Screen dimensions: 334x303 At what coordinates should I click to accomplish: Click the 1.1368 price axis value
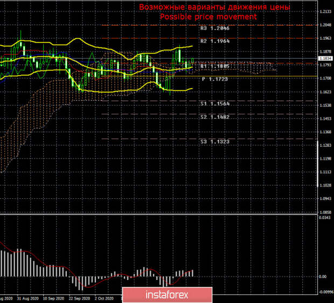tap(326, 132)
